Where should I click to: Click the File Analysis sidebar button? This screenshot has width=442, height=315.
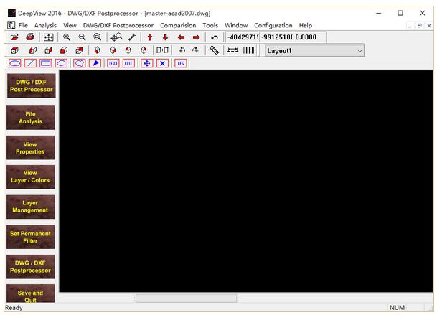coord(30,118)
